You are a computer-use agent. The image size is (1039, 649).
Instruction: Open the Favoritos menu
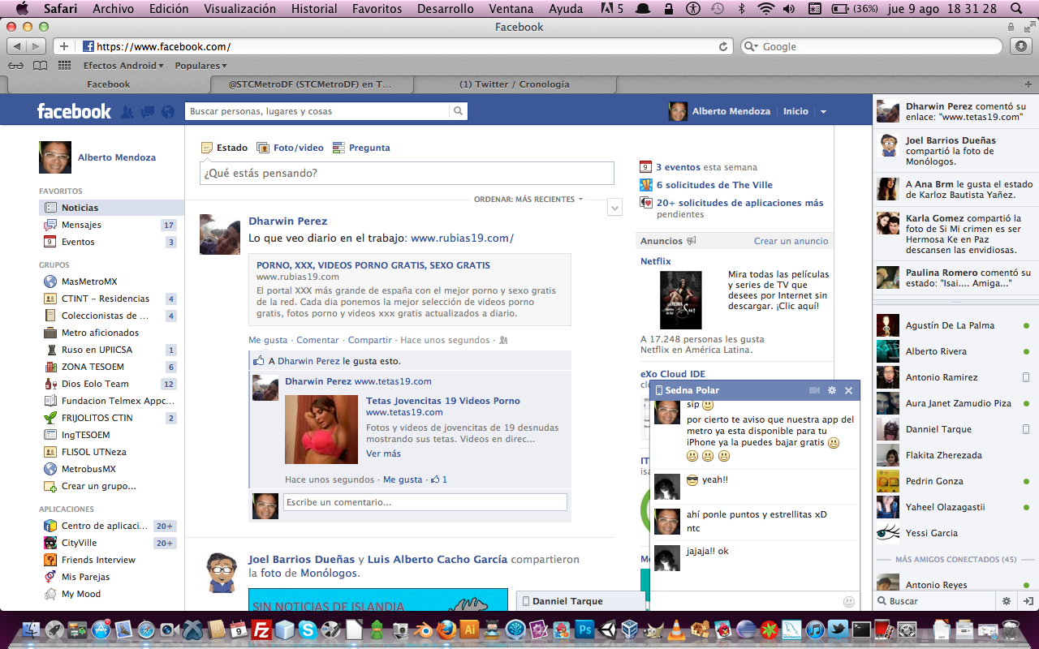pos(377,9)
